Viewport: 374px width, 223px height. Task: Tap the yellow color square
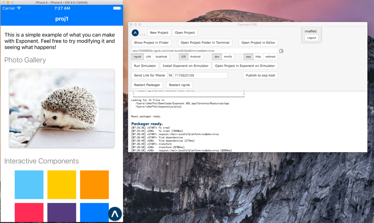point(62,185)
